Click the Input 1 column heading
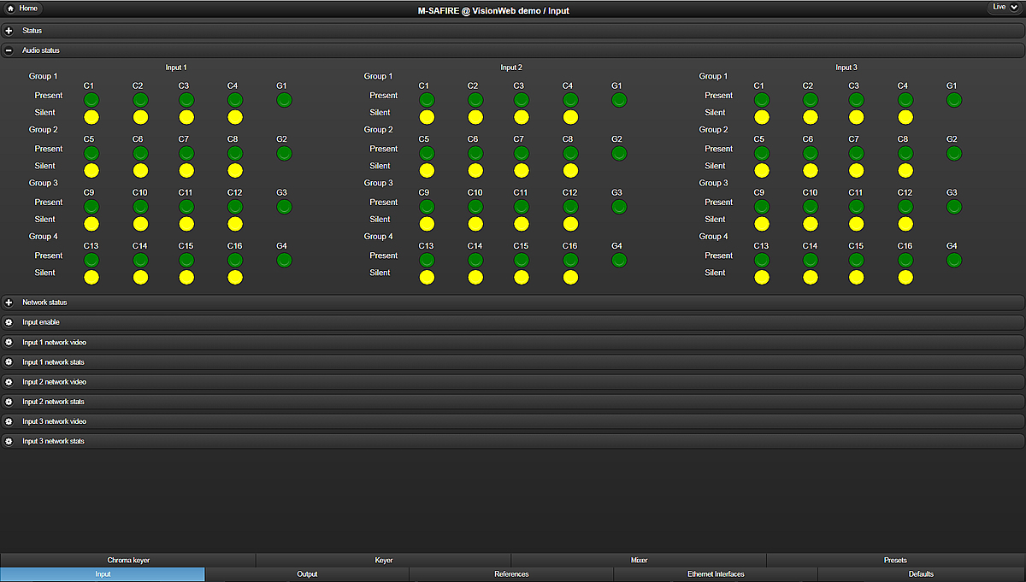Screen dimensions: 1026x582 (176, 67)
